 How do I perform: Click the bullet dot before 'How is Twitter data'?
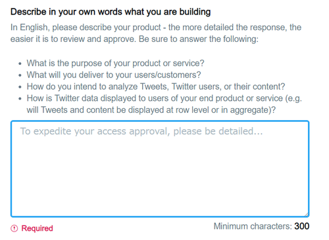point(20,98)
